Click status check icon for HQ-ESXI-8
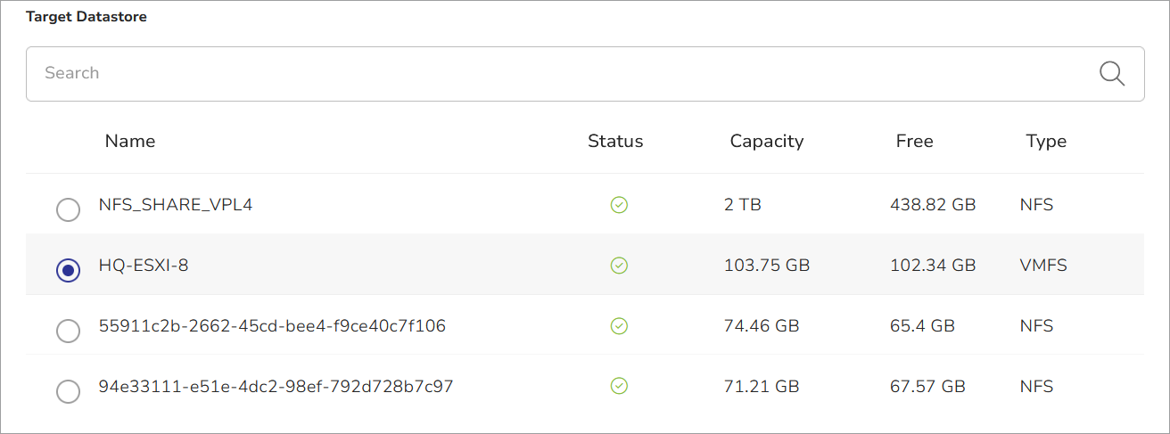The image size is (1170, 434). point(619,266)
